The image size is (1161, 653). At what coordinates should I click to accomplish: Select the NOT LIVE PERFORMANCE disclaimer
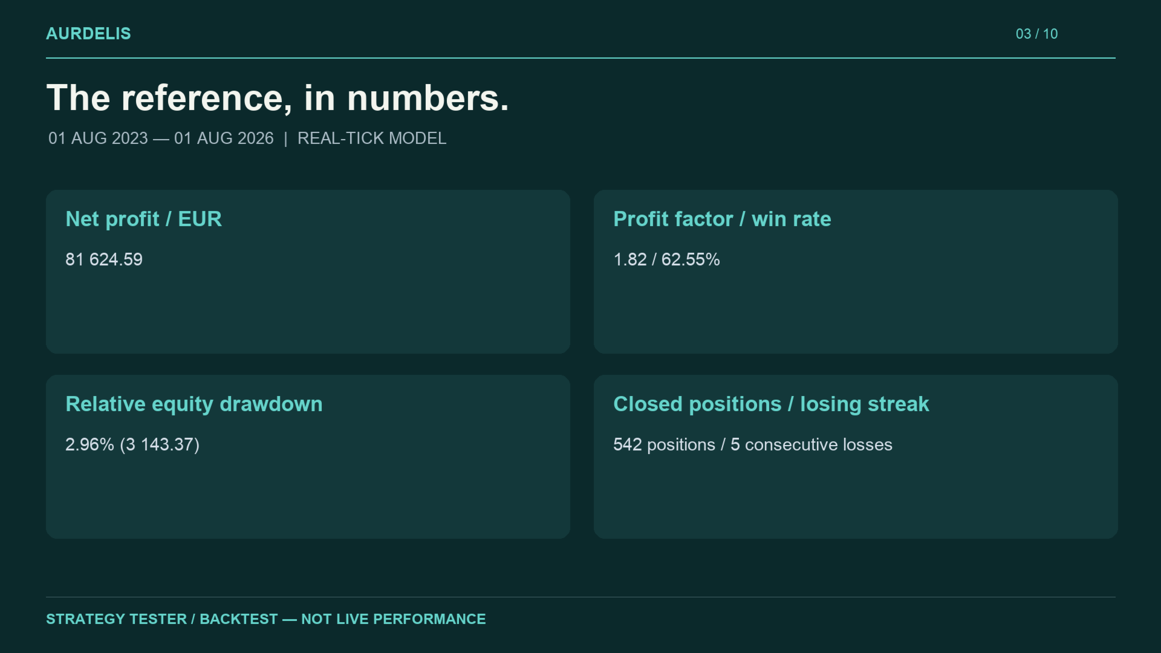click(394, 619)
